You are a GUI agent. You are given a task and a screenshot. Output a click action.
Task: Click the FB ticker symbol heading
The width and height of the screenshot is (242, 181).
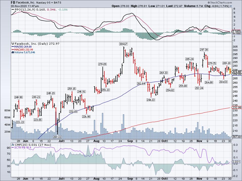pos(13,3)
